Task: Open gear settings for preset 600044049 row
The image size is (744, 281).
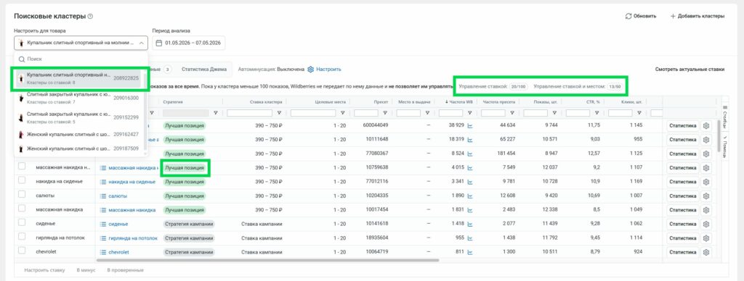Action: coord(706,125)
